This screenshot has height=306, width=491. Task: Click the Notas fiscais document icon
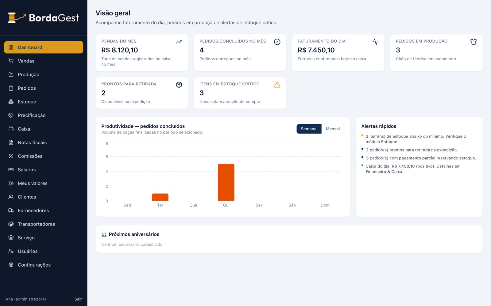point(11,142)
